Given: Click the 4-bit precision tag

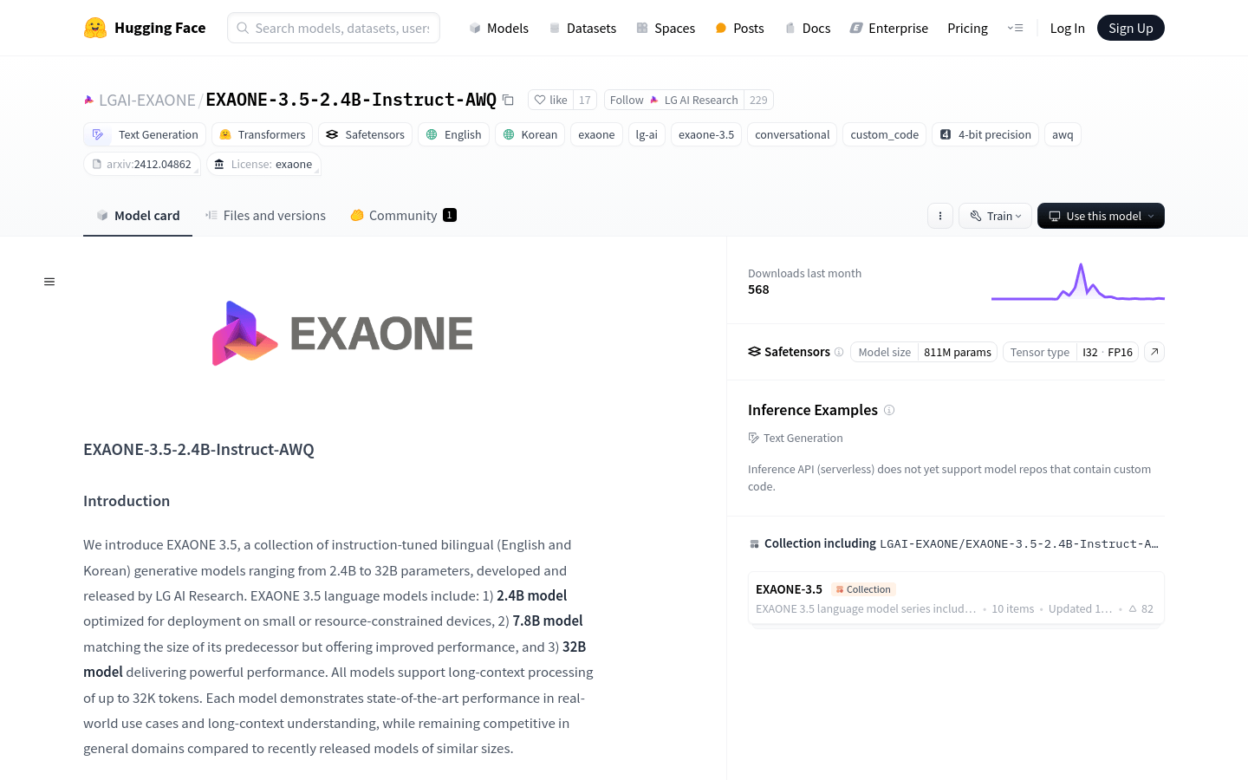Looking at the screenshot, I should (985, 134).
